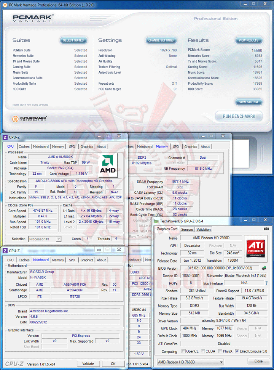Toggle the DirectCompute 5.0 checkbox
The height and width of the screenshot is (370, 274).
(x=237, y=351)
